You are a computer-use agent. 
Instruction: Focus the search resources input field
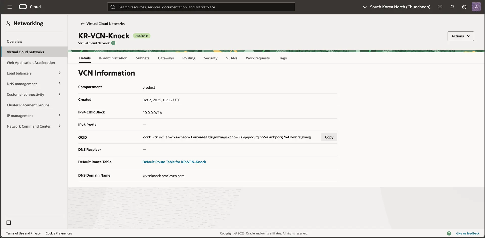(x=201, y=7)
